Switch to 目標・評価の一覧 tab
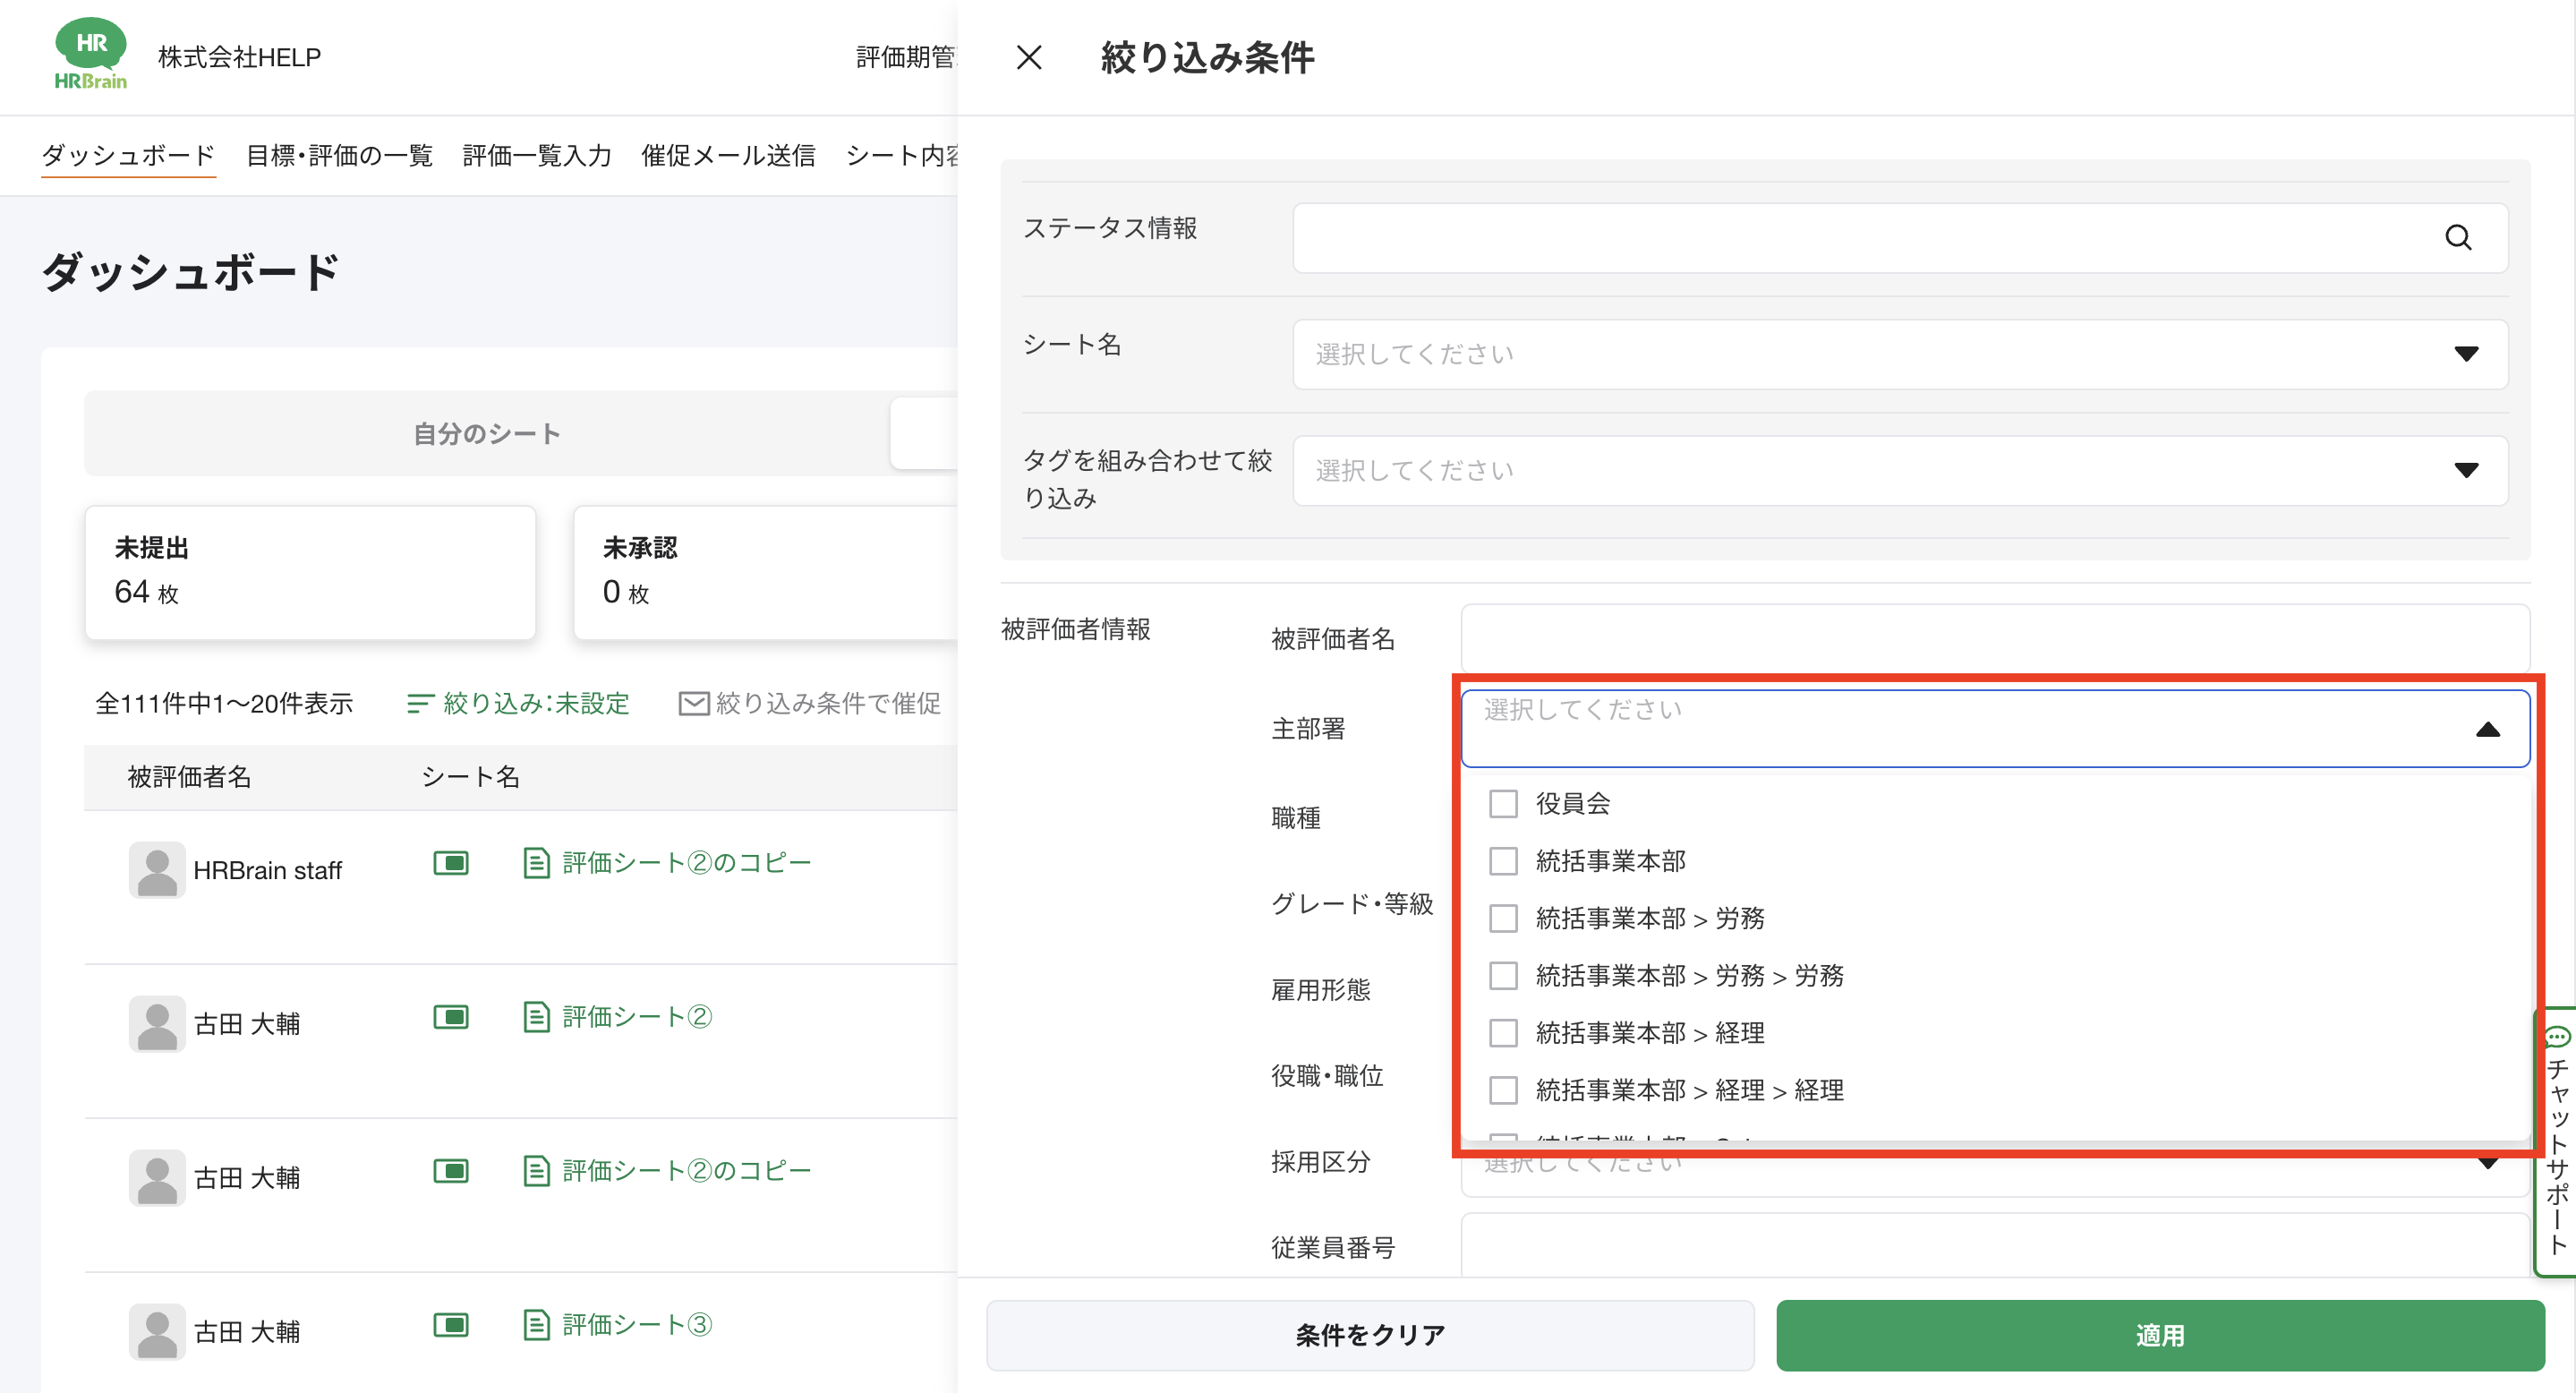This screenshot has width=2576, height=1393. tap(339, 156)
